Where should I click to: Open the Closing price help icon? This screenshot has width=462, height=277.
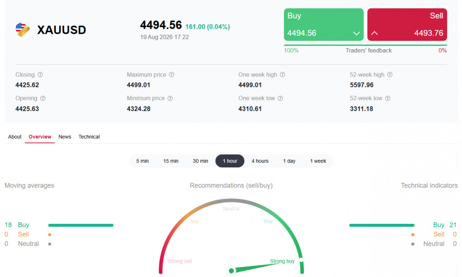point(41,75)
